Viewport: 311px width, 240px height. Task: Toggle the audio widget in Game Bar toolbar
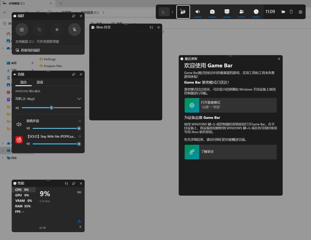(198, 12)
